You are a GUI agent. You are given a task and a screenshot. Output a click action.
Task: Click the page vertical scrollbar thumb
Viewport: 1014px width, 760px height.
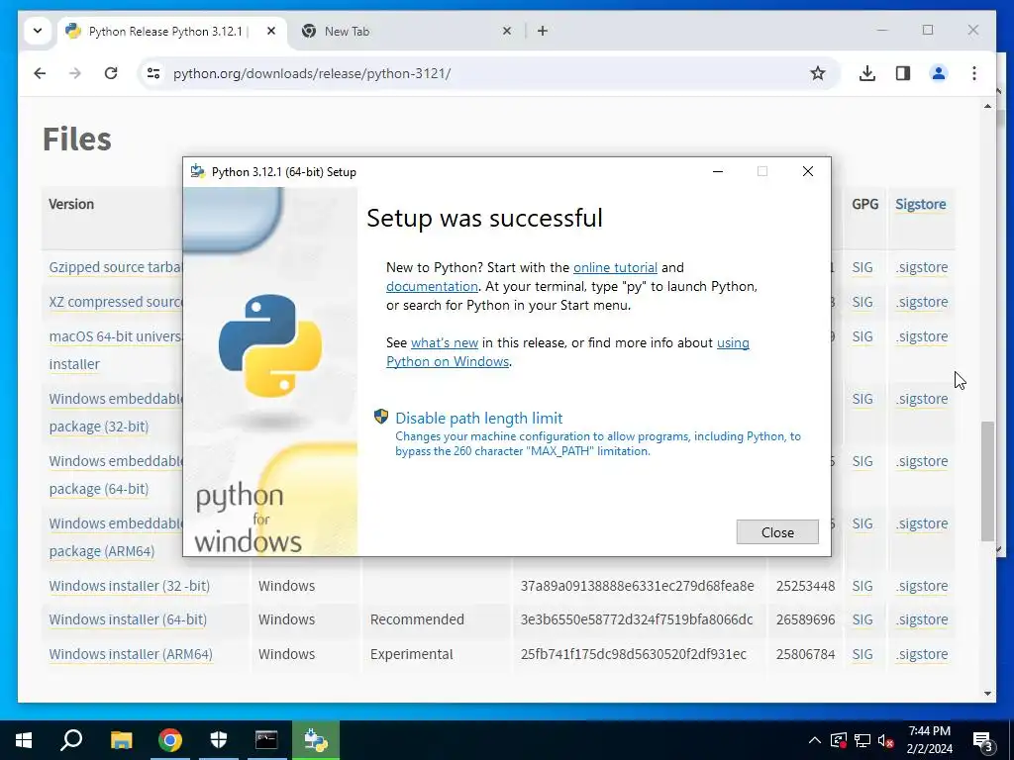[987, 481]
